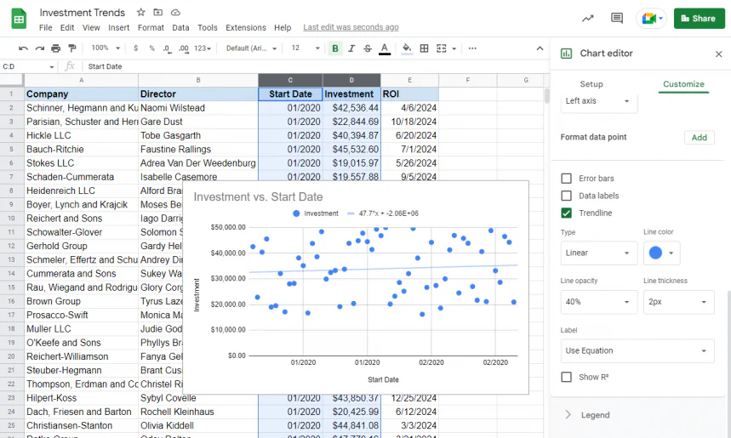Format as percent icon
The height and width of the screenshot is (438, 731).
tap(152, 48)
